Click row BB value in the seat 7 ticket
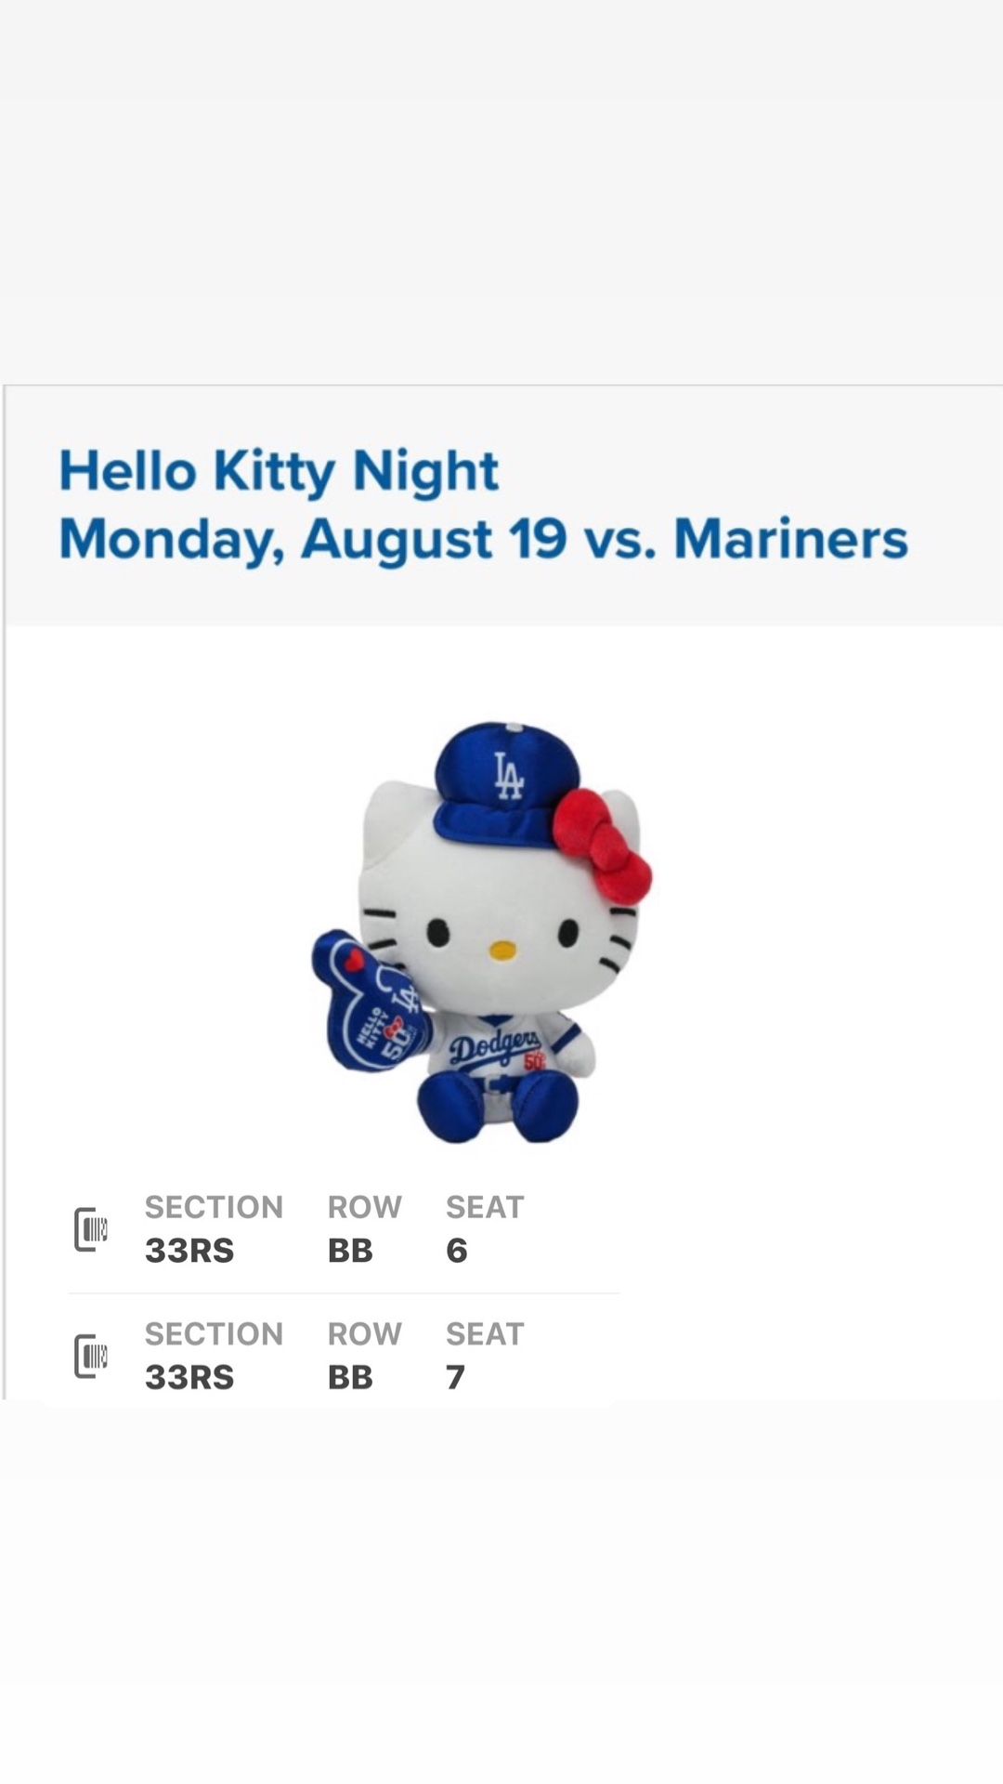Viewport: 1003px width, 1784px height. pyautogui.click(x=350, y=1377)
